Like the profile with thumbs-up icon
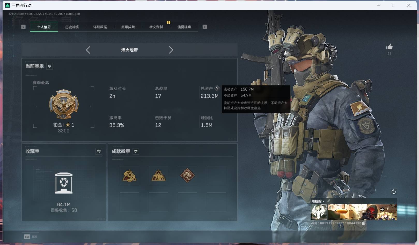 coord(389,47)
